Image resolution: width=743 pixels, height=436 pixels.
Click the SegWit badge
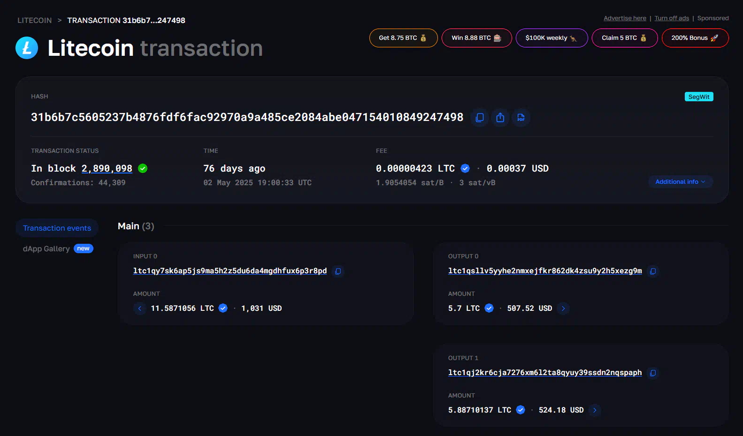[699, 97]
